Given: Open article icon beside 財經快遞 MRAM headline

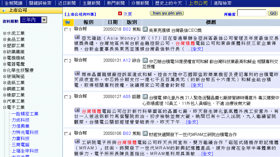Looking at the screenshot, I should [145, 134].
